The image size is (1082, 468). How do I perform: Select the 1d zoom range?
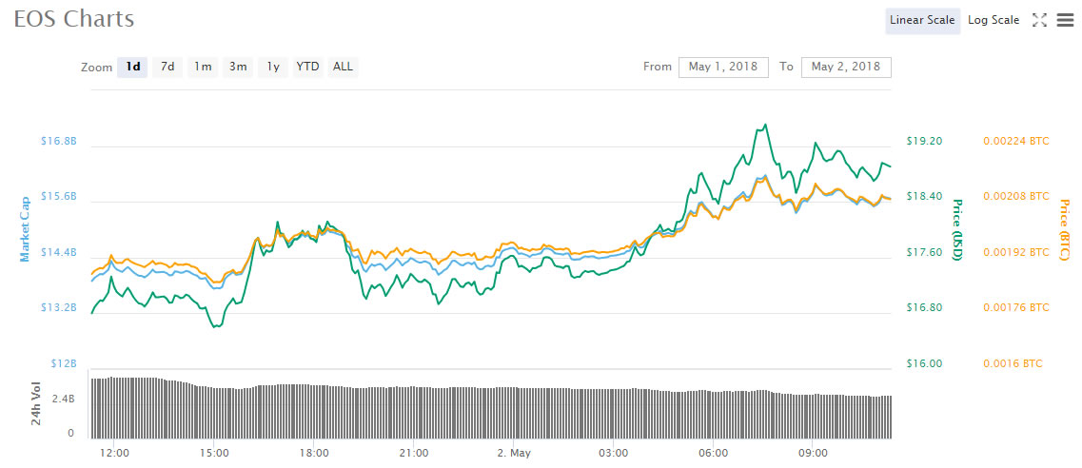tap(132, 67)
